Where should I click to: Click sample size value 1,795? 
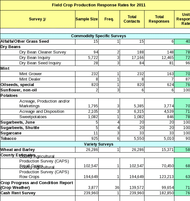pos(93,106)
